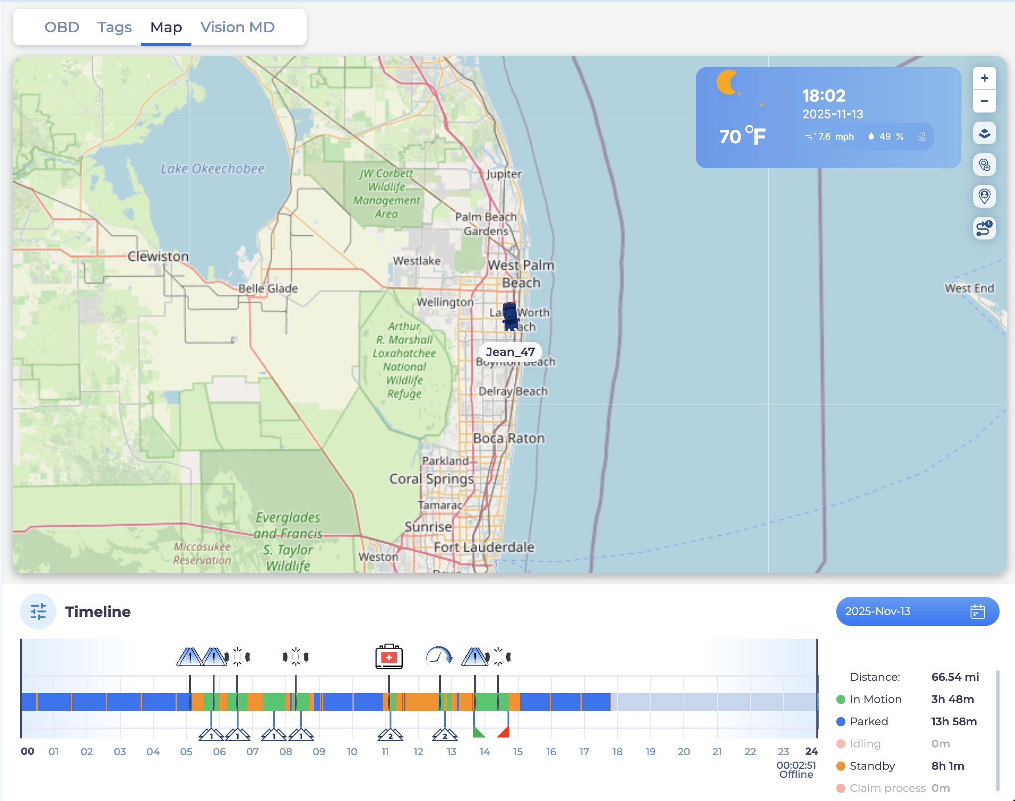Open the route history icon
Viewport: 1015px width, 801px height.
pos(984,229)
